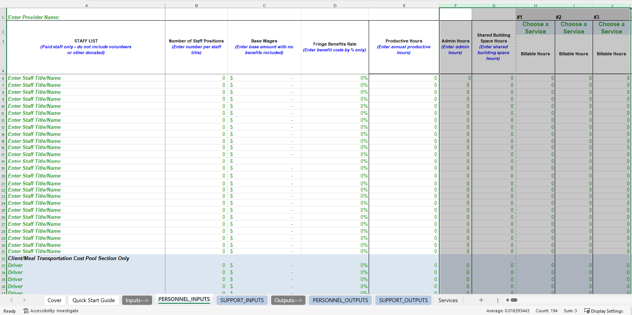Click the Admin Hours header cell
The height and width of the screenshot is (315, 632).
pyautogui.click(x=455, y=47)
